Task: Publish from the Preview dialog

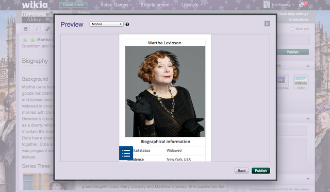Action: [260, 170]
